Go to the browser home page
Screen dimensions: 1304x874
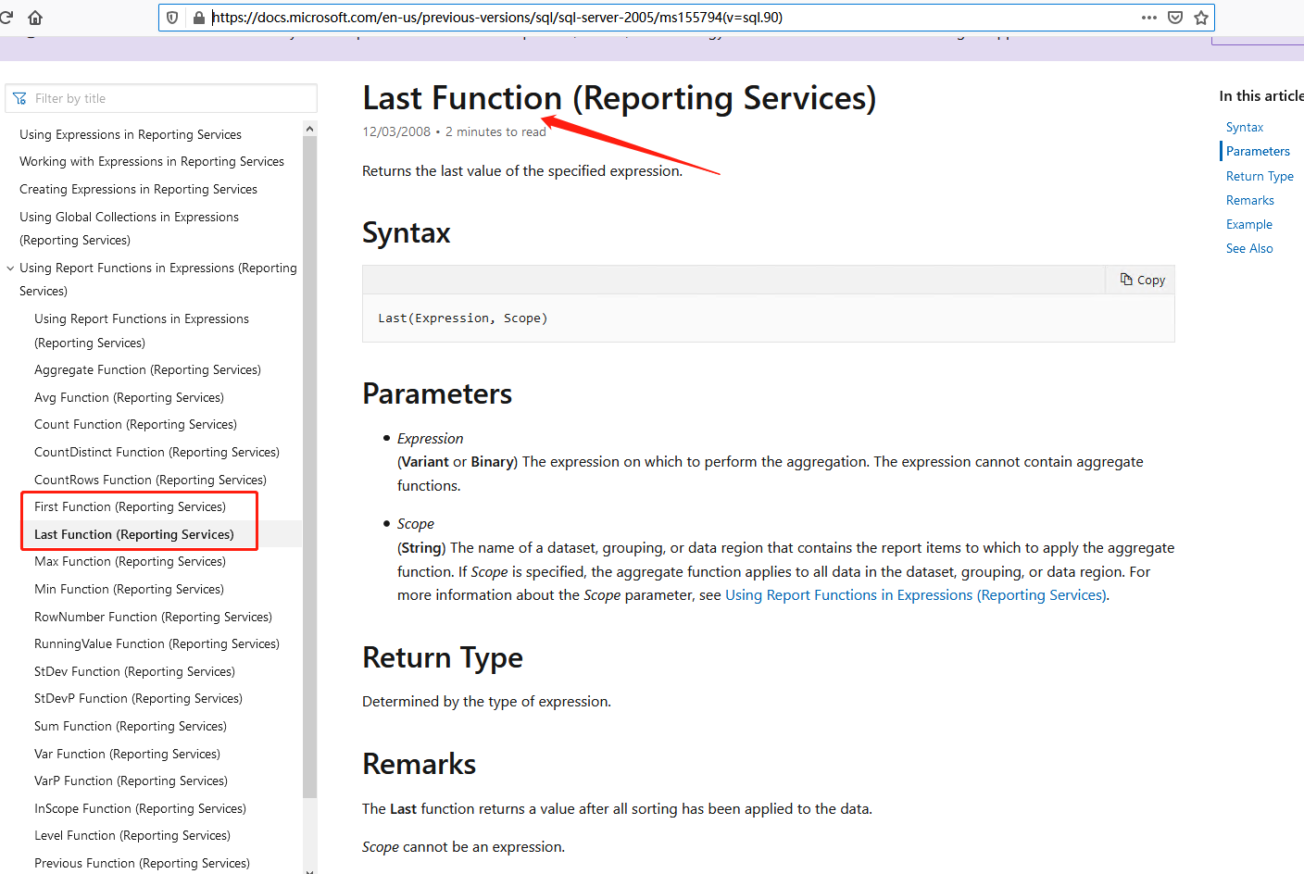point(34,17)
